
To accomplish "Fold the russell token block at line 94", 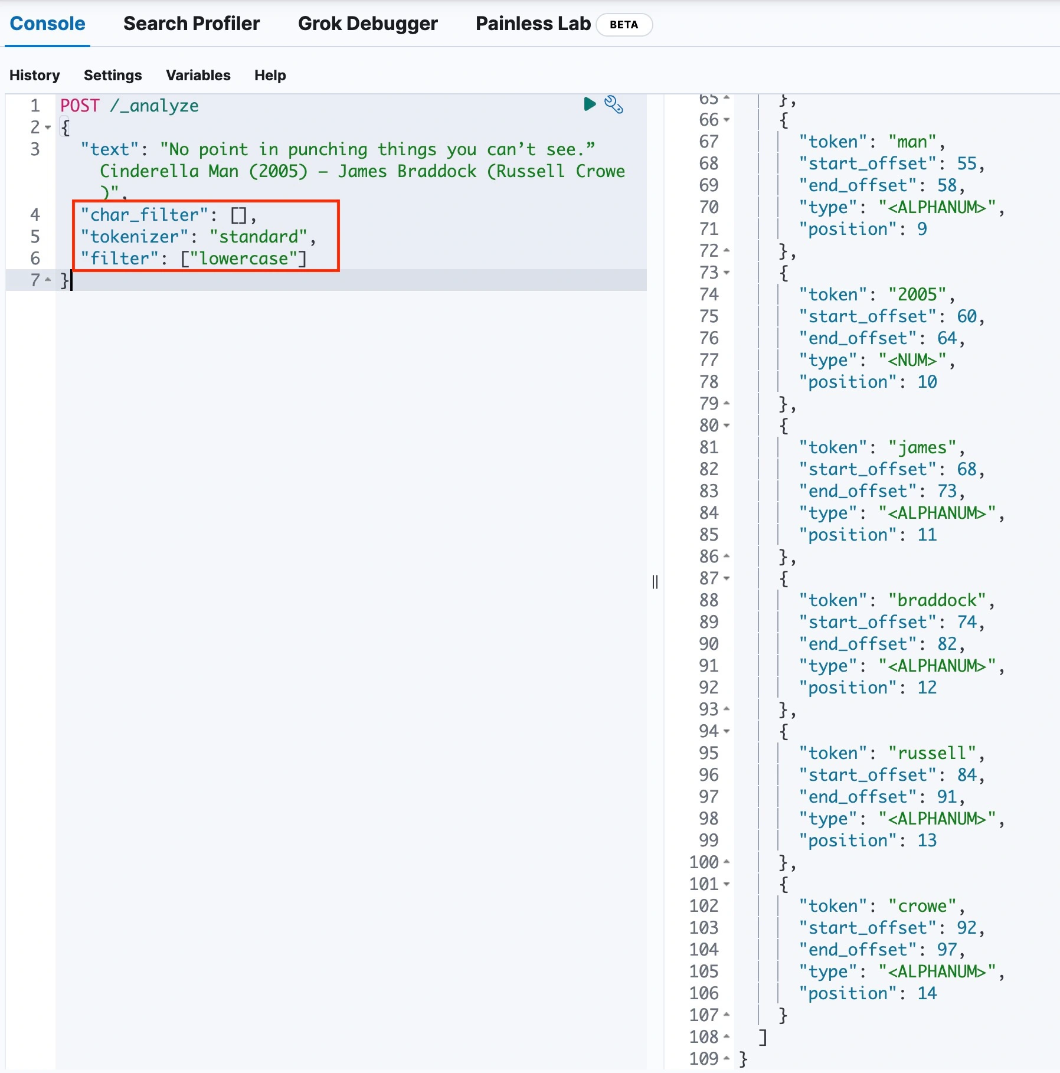I will [727, 731].
